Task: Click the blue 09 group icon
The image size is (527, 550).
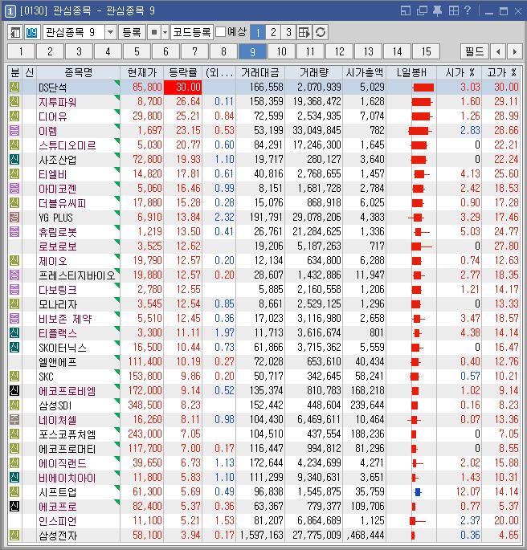Action: (31, 33)
